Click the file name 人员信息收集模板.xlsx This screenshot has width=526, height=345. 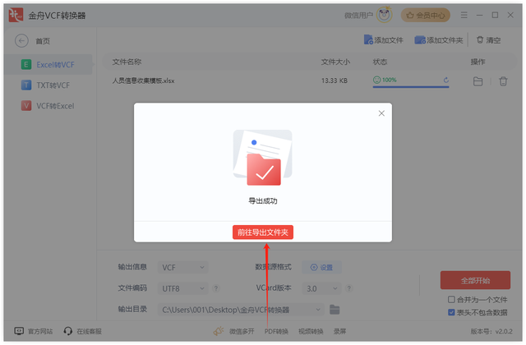point(143,80)
